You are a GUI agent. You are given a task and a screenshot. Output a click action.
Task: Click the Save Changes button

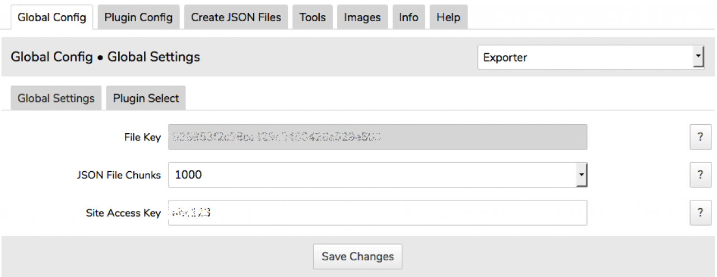pyautogui.click(x=357, y=257)
